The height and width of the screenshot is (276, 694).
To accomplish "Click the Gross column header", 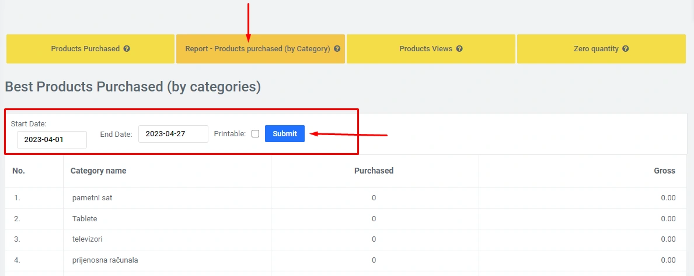I will (664, 171).
